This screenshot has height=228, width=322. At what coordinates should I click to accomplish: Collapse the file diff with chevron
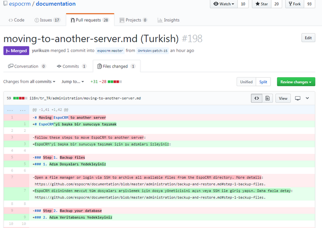(307, 98)
